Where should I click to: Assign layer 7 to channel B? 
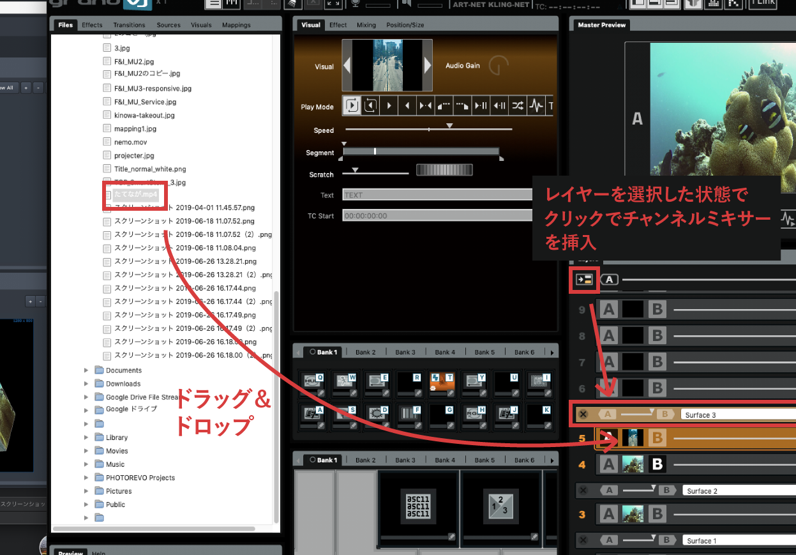click(657, 361)
